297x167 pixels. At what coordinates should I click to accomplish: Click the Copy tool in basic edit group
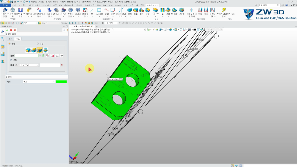click(x=206, y=11)
